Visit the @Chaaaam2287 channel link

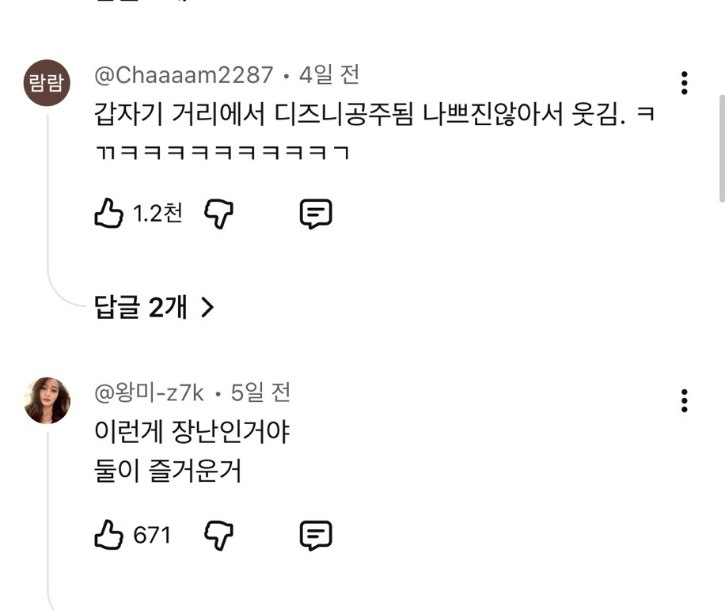coord(184,76)
